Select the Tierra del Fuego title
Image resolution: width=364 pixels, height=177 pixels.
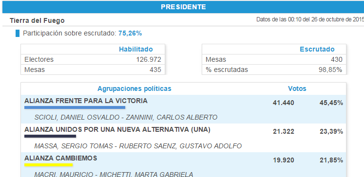click(x=37, y=20)
